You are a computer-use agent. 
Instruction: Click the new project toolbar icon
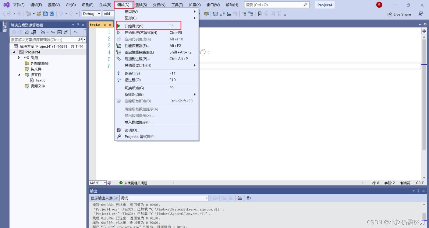point(29,14)
